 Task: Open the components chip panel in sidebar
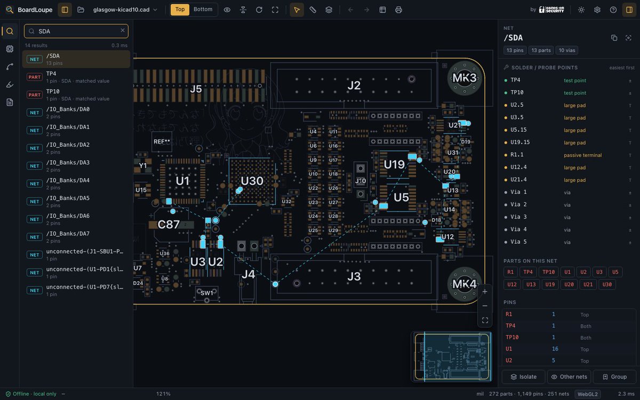pos(10,49)
